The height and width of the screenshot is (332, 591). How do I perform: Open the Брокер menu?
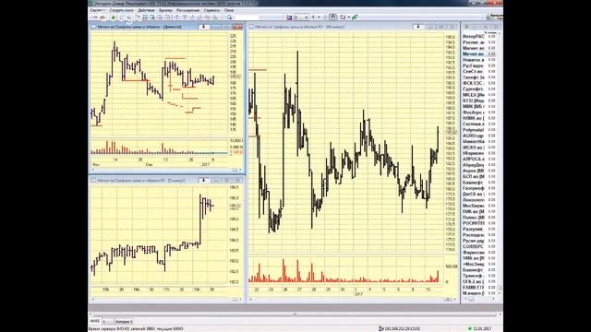tap(165, 10)
